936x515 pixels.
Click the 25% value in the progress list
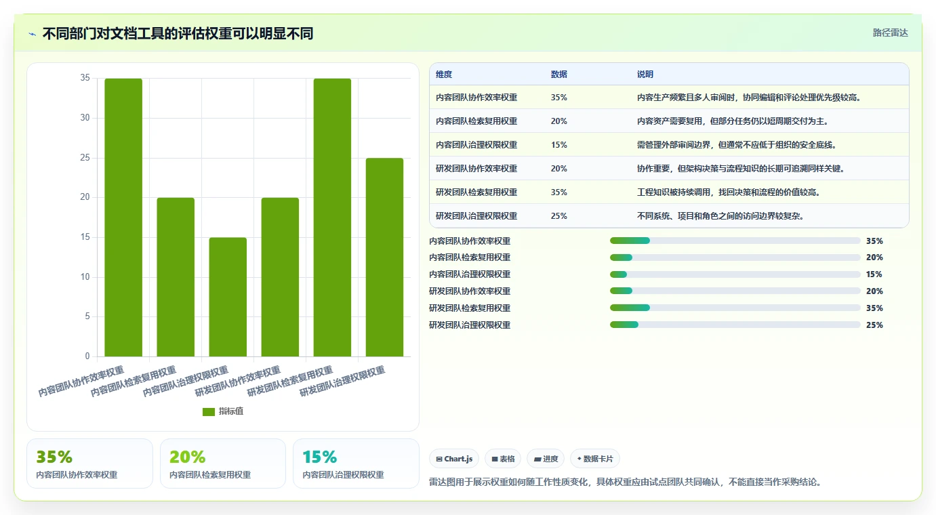pyautogui.click(x=874, y=325)
